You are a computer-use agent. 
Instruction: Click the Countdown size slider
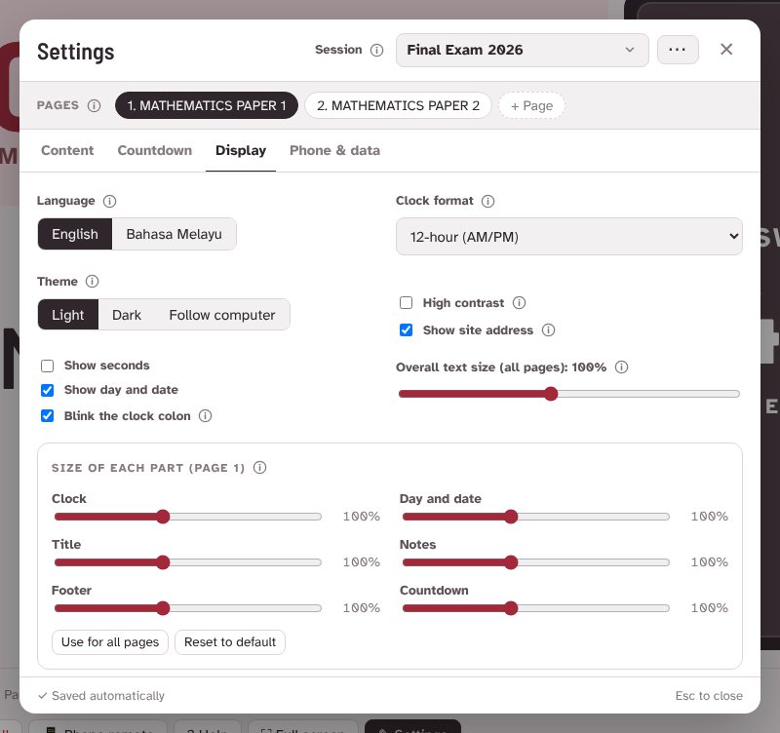pos(535,608)
